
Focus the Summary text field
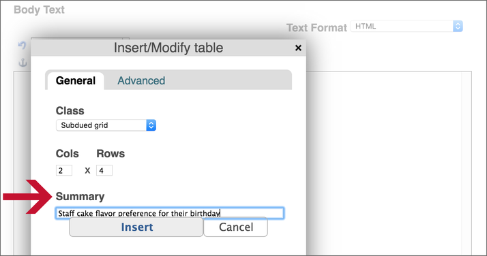click(x=170, y=213)
